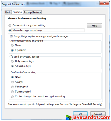The height and width of the screenshot is (121, 111).
Task: Set Confirm before sending to Never
Action: 12,77
